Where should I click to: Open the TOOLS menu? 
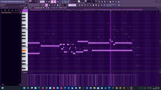click(20, 2)
